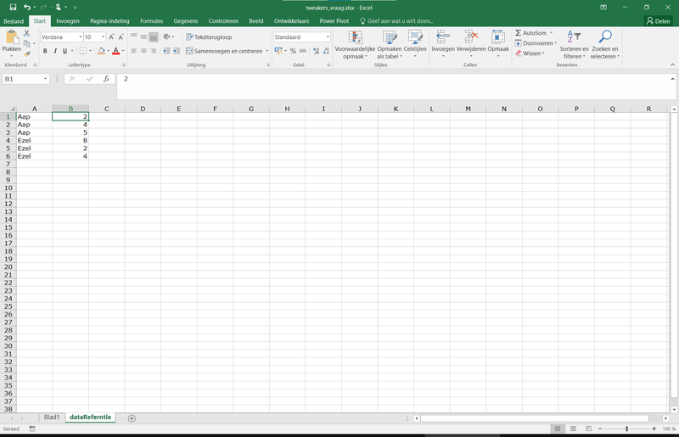
Task: Open the Pagina-indeling tab
Action: (109, 20)
